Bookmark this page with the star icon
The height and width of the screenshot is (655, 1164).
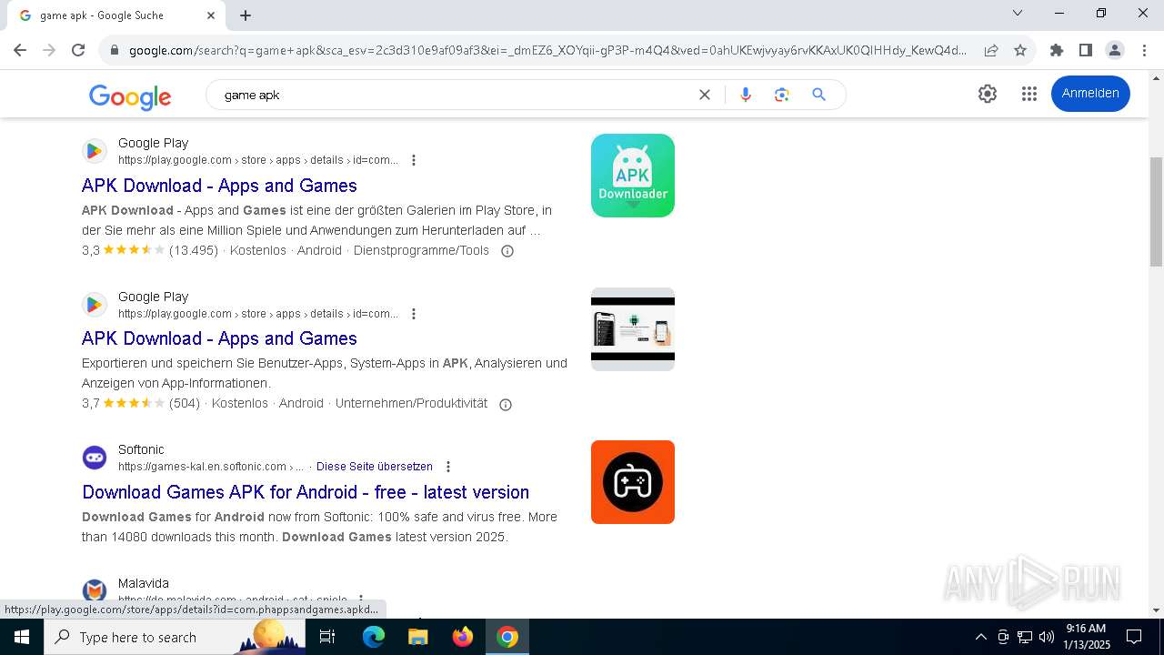click(1020, 50)
